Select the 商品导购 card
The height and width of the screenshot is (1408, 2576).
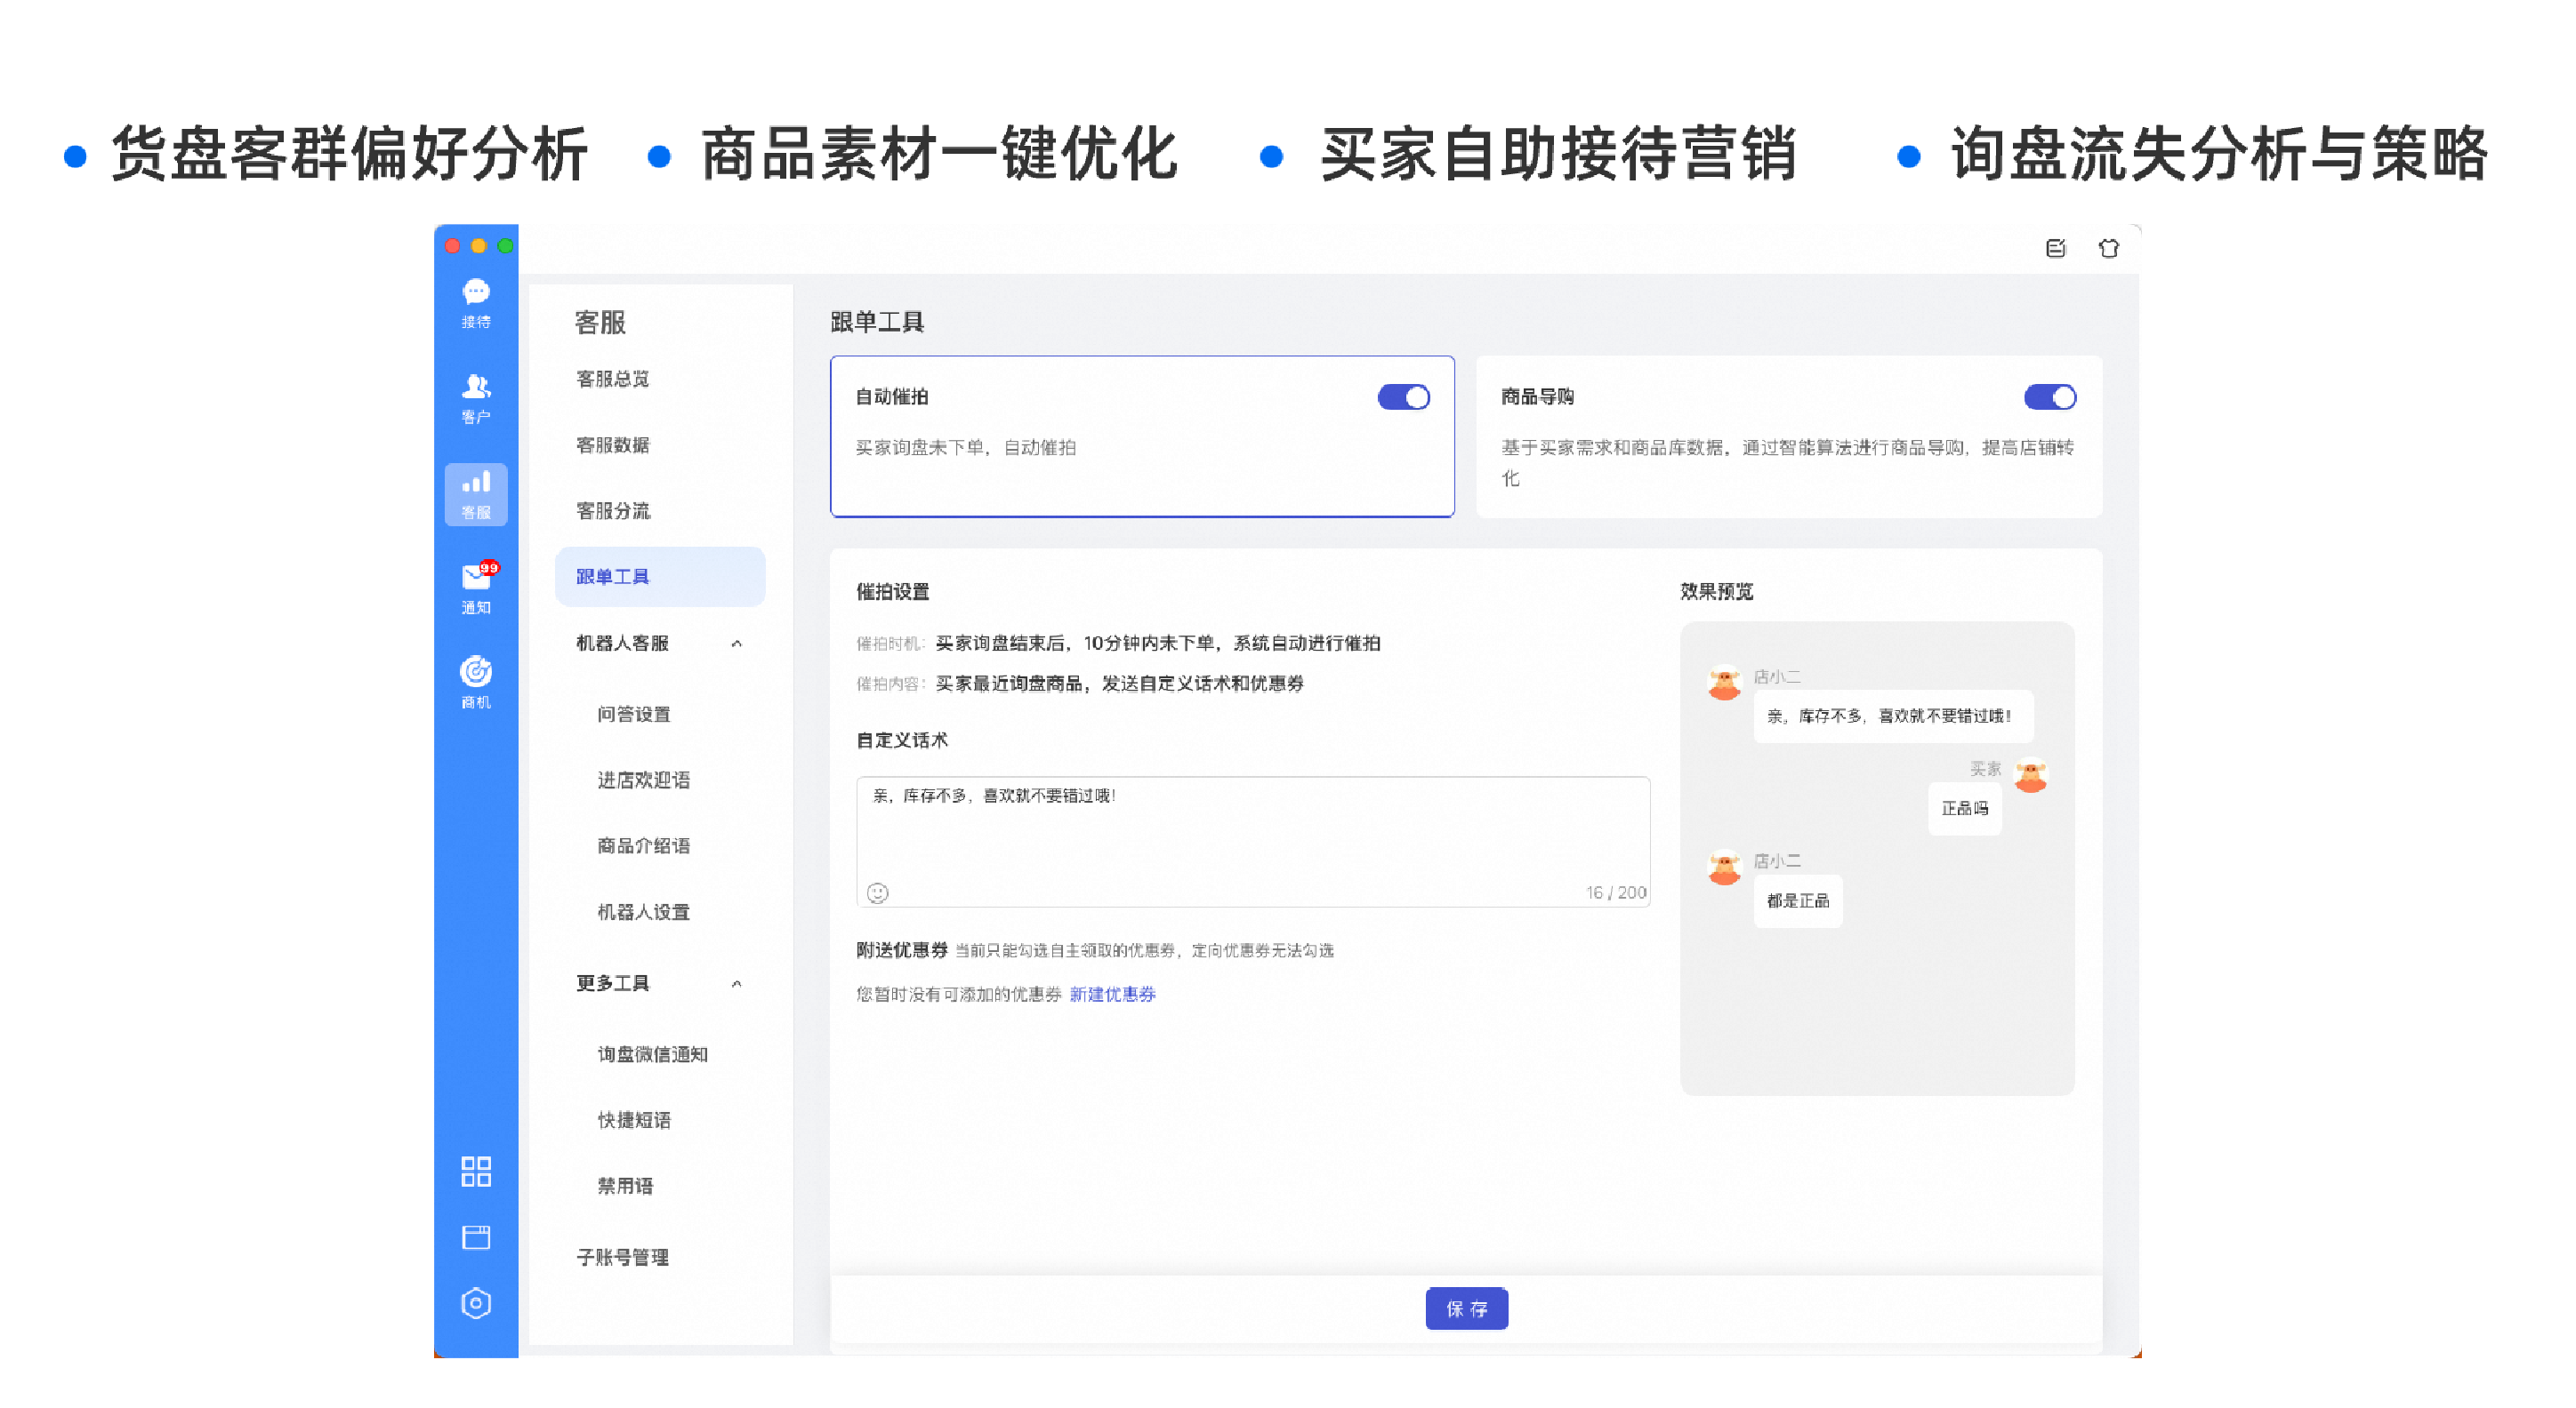[x=1788, y=436]
